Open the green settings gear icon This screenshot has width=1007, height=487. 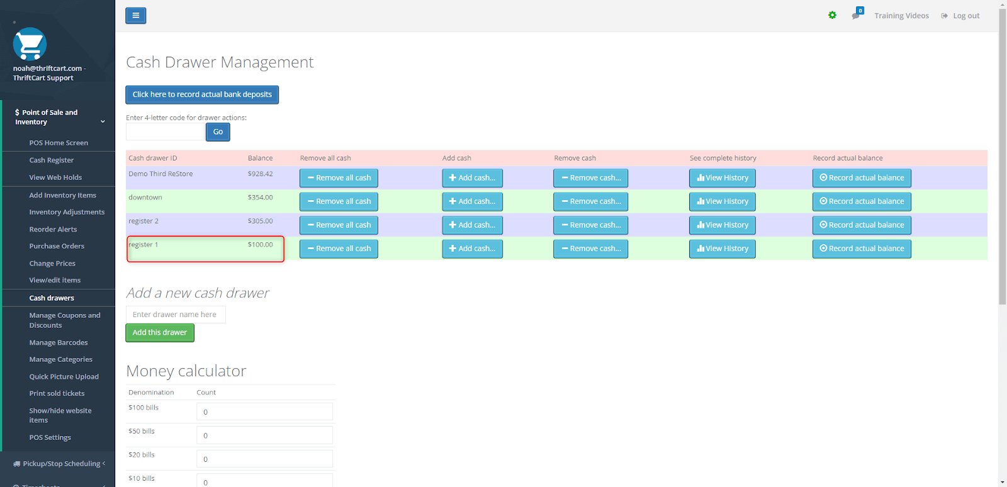(832, 15)
